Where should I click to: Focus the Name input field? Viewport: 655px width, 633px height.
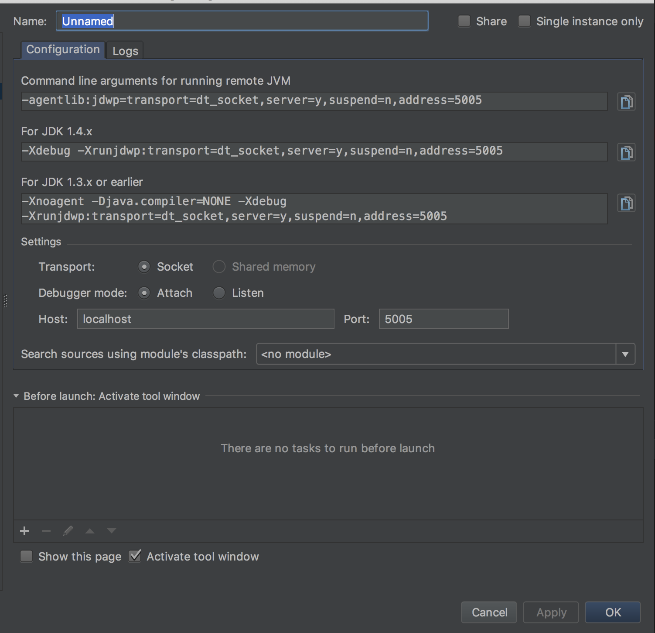coord(242,21)
